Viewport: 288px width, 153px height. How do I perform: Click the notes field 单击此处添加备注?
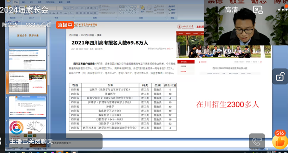[x=61, y=143]
